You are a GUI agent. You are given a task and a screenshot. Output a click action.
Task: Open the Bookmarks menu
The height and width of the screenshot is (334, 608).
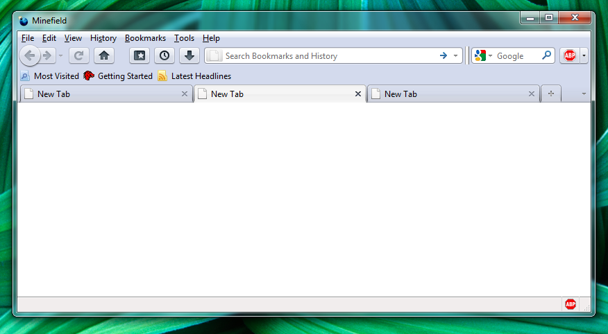tap(145, 38)
